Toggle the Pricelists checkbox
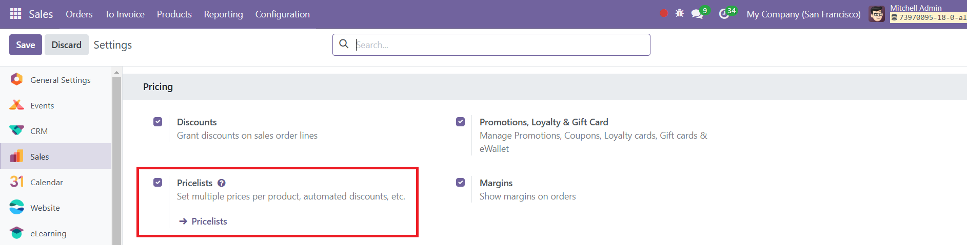967x245 pixels. (x=158, y=183)
